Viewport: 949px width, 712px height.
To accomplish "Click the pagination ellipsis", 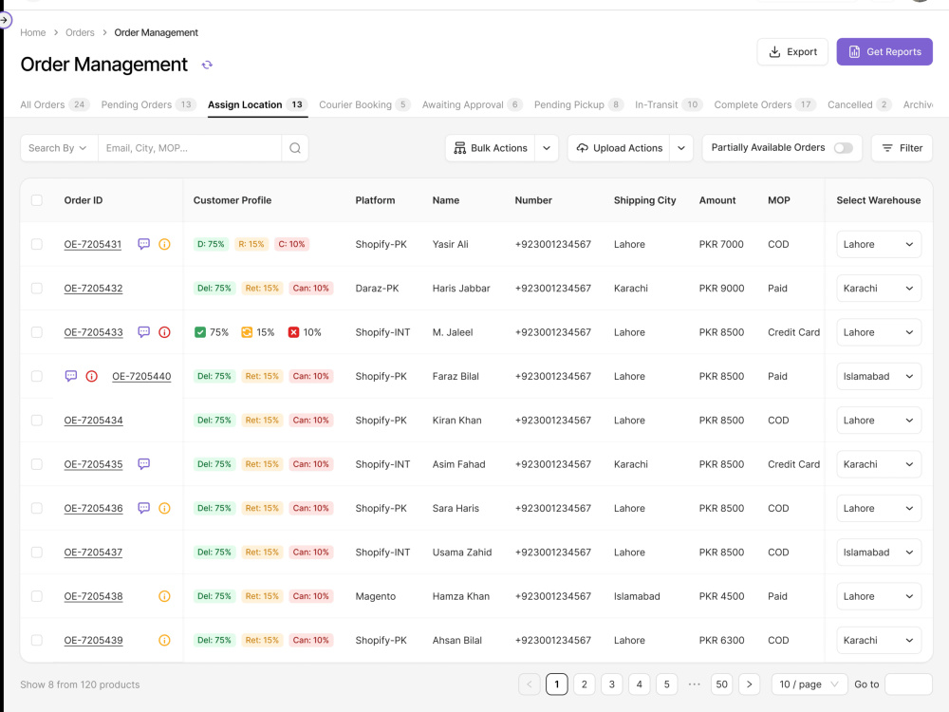I will [x=695, y=684].
